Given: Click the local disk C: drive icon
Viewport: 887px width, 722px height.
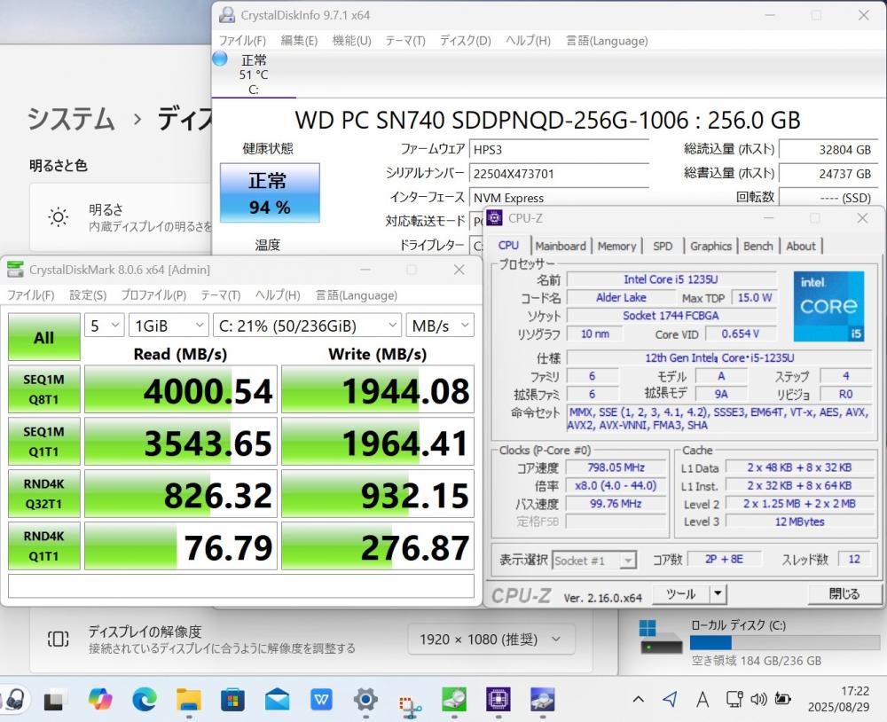Looking at the screenshot, I should pyautogui.click(x=660, y=637).
